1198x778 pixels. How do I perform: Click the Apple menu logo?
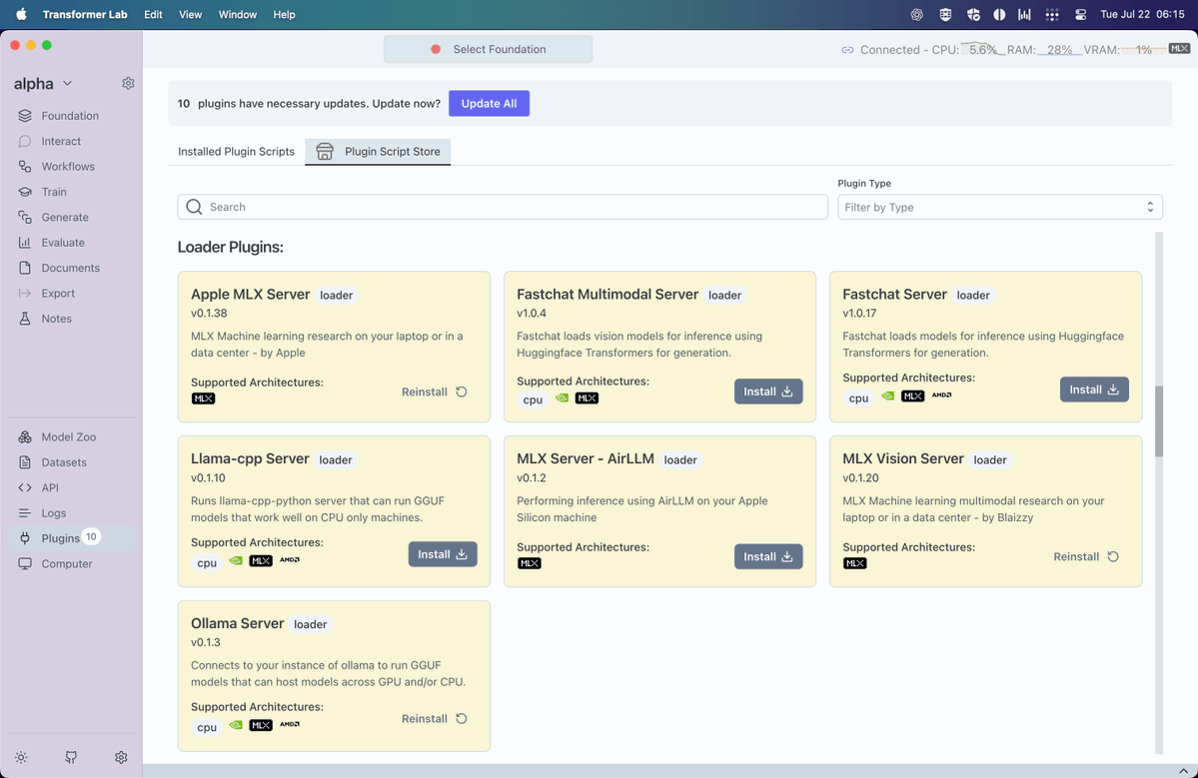point(21,14)
